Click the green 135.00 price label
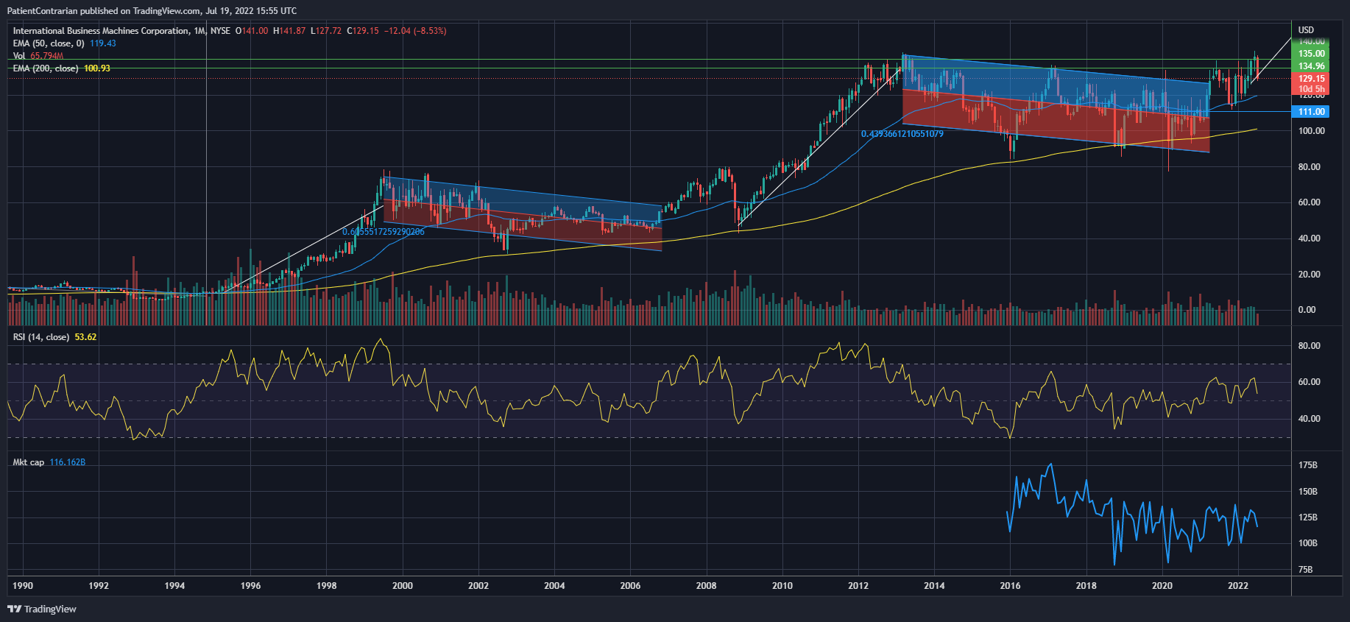The height and width of the screenshot is (622, 1350). [x=1311, y=54]
